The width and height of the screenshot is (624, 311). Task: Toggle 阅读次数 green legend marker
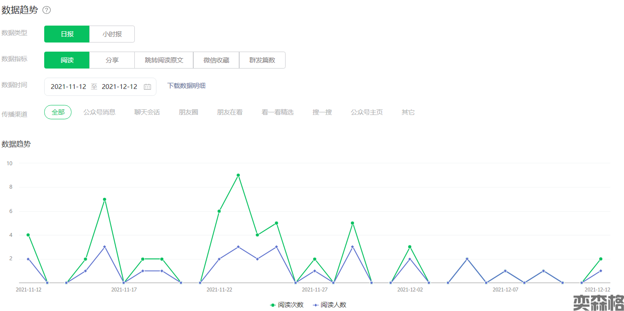click(x=273, y=305)
